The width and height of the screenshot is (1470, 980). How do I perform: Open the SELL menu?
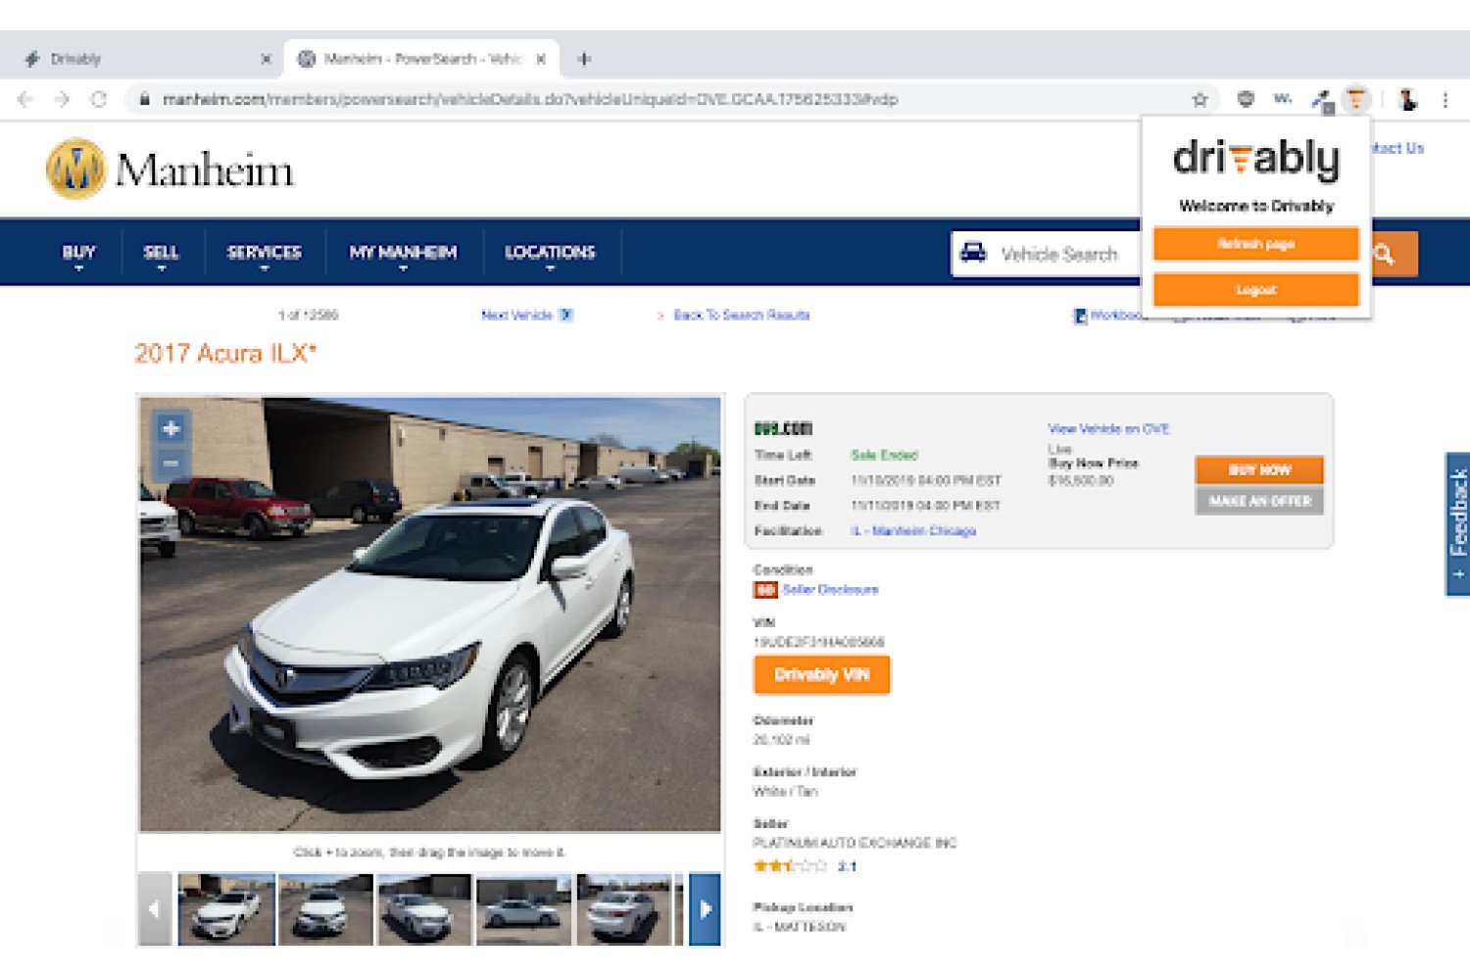coord(162,253)
